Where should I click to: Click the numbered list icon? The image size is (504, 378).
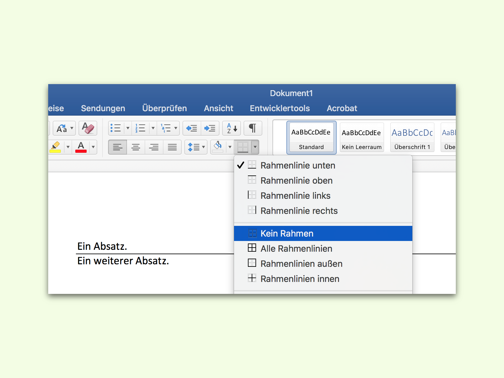140,128
